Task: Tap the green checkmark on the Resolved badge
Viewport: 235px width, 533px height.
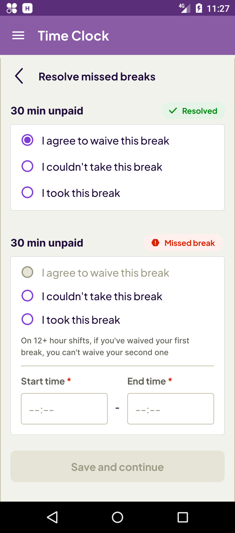Action: click(173, 111)
